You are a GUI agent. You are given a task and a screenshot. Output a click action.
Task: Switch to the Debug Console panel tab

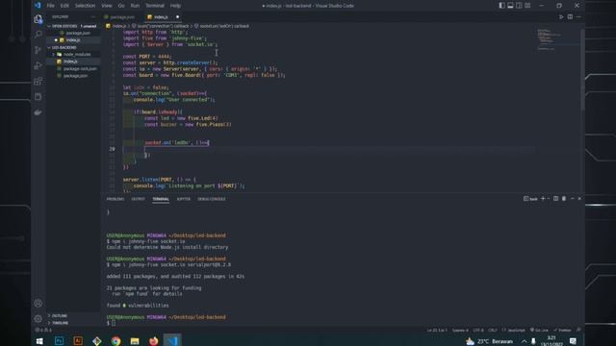212,199
